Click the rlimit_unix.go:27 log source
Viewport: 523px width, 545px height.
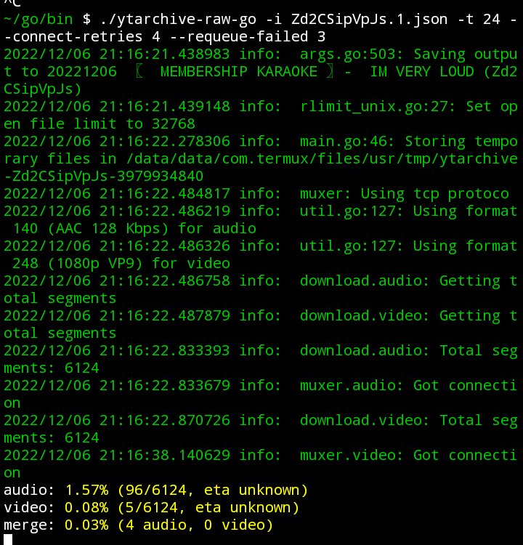[x=378, y=107]
